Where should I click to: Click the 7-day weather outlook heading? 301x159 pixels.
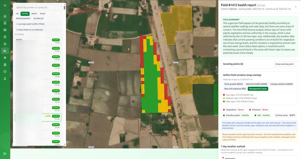click(233, 146)
